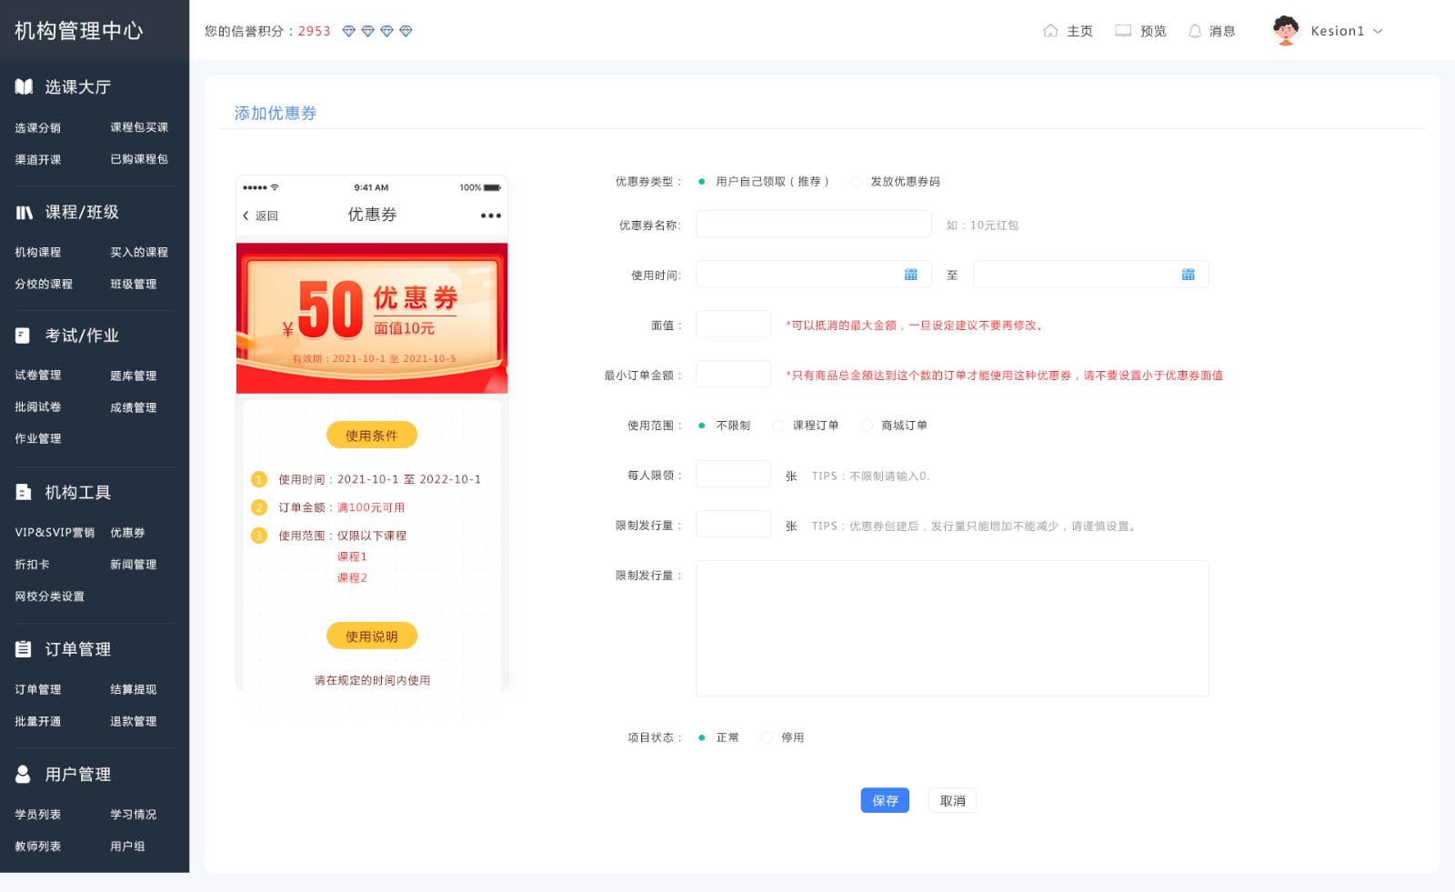Click the 取消 cancel button
The height and width of the screenshot is (892, 1455).
tap(951, 800)
